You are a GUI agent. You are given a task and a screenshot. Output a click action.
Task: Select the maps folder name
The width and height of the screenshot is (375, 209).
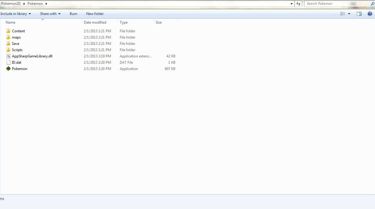16,37
